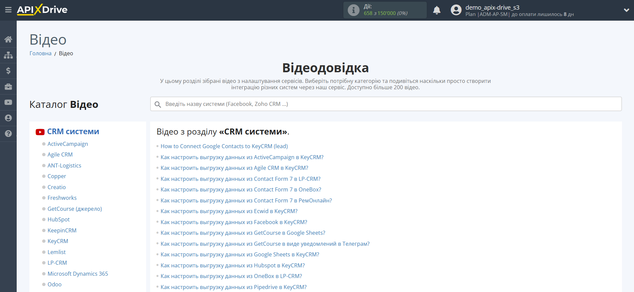Click the info icon next to Дії
Screen dimensions: 634x292
point(353,10)
